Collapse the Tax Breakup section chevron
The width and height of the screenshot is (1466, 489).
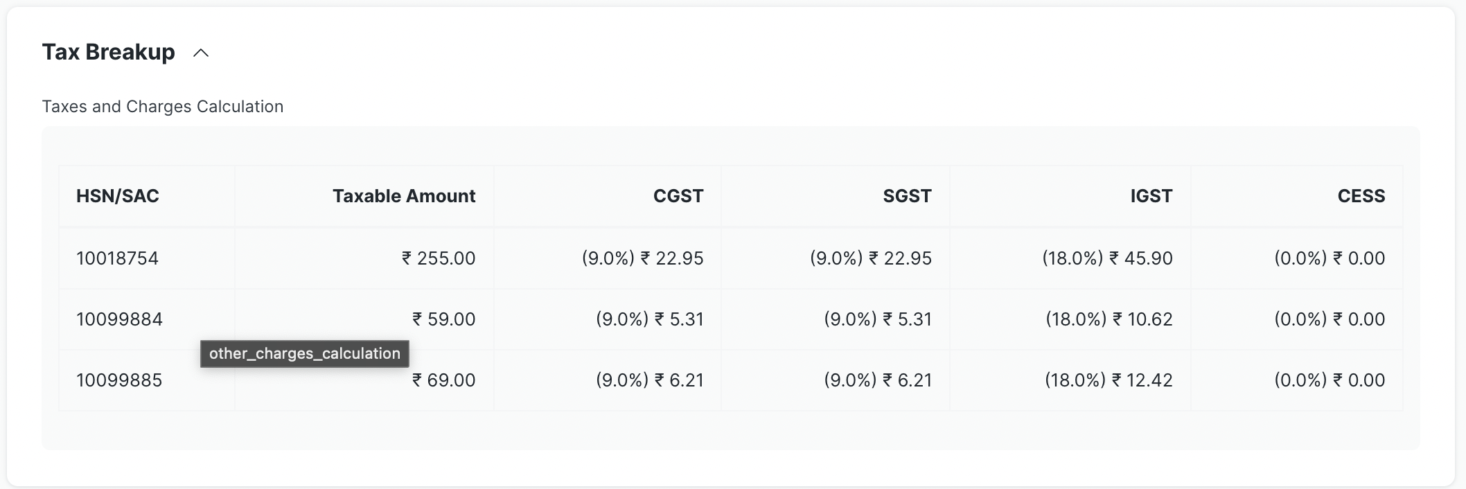pyautogui.click(x=201, y=53)
